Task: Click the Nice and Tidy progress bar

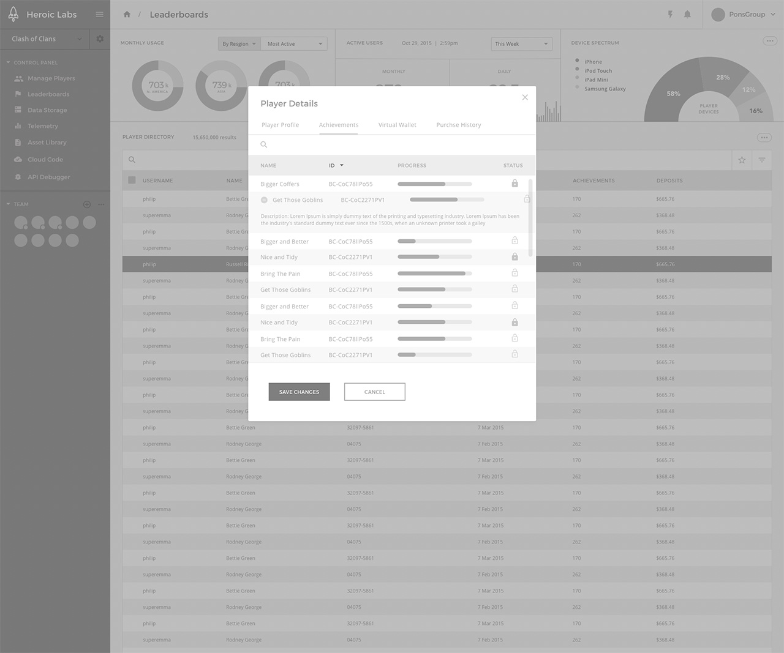Action: (x=434, y=257)
